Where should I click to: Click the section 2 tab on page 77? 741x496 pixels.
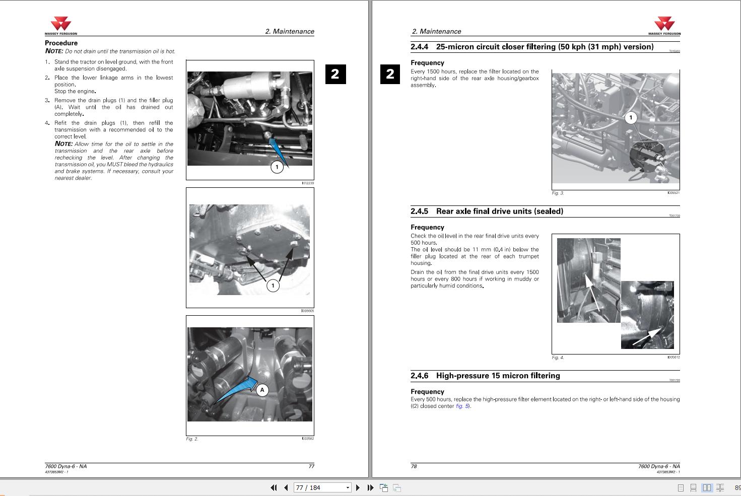coord(335,74)
